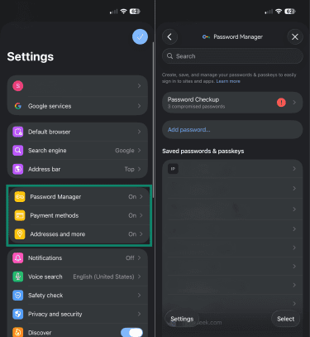Open Payment methods row showing On
This screenshot has width=310, height=337.
[x=79, y=215]
